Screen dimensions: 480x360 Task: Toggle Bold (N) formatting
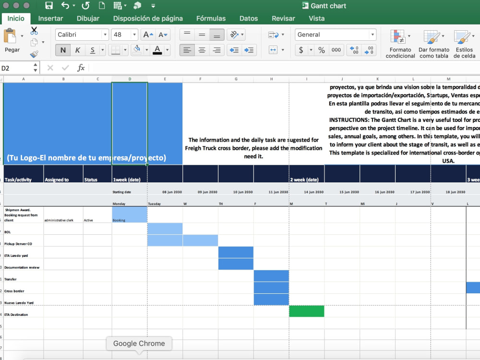[63, 50]
